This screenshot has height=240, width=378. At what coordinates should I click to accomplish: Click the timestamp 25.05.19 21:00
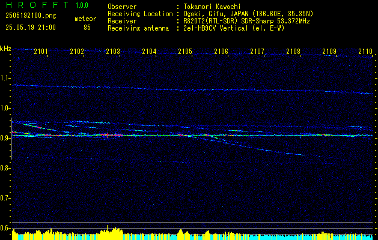(31, 28)
